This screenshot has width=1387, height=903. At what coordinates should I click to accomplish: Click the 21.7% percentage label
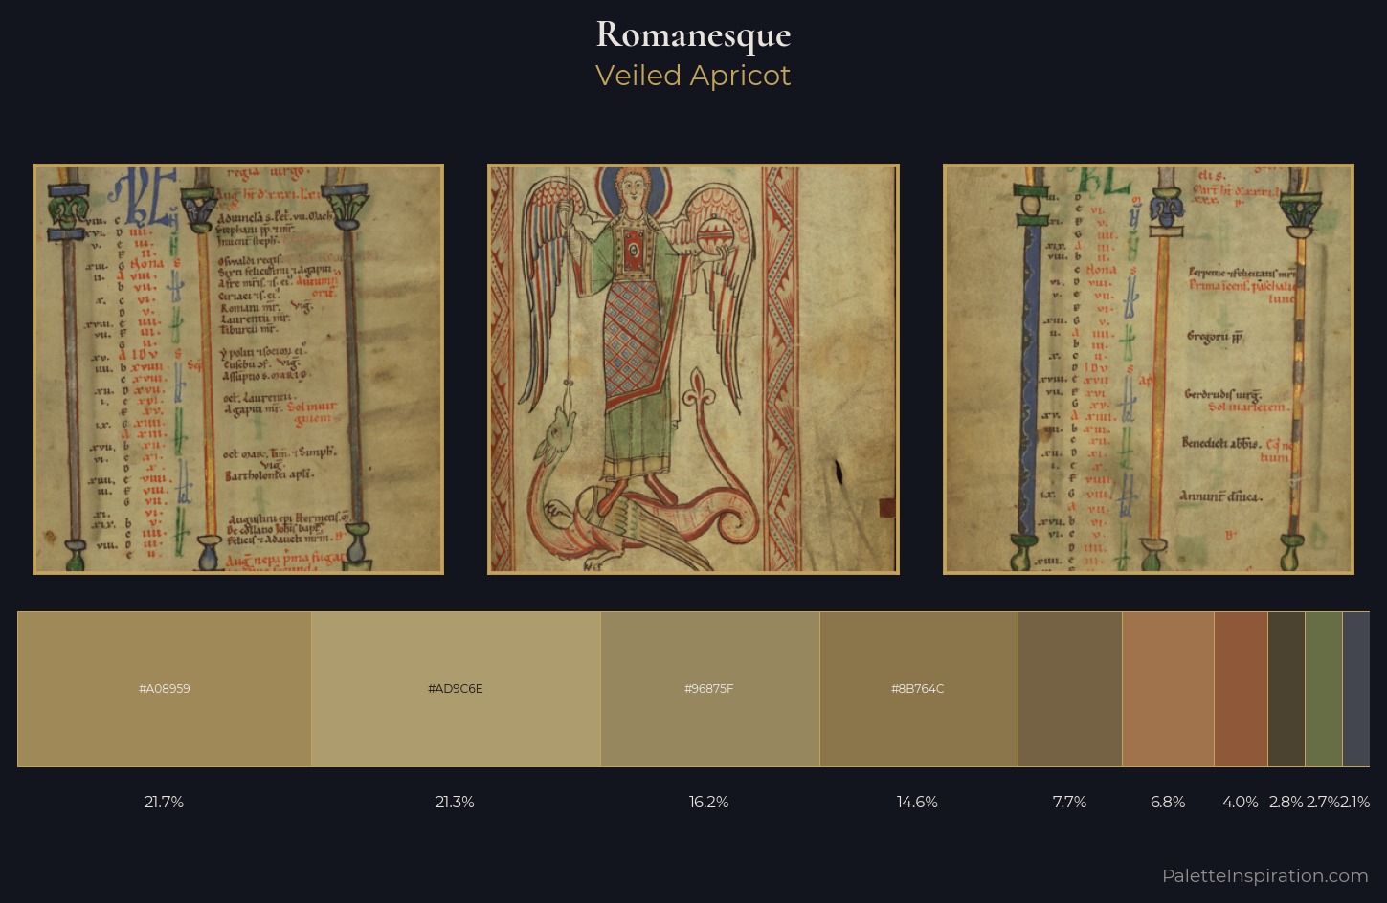click(164, 802)
